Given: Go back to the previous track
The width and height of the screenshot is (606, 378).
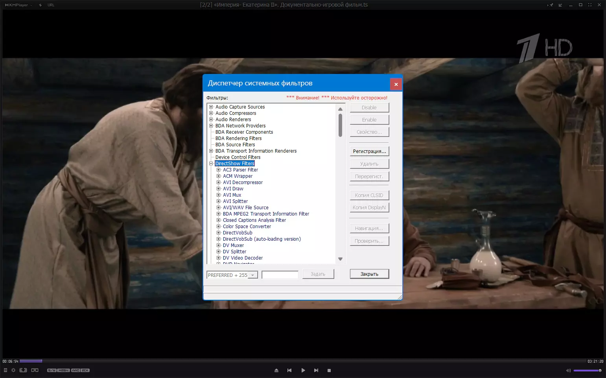Looking at the screenshot, I should tap(289, 370).
